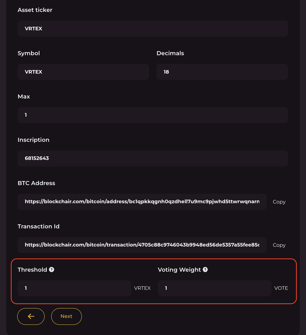The image size is (306, 335).
Task: Click the VRTEX unit label beside Threshold
Action: pos(142,288)
